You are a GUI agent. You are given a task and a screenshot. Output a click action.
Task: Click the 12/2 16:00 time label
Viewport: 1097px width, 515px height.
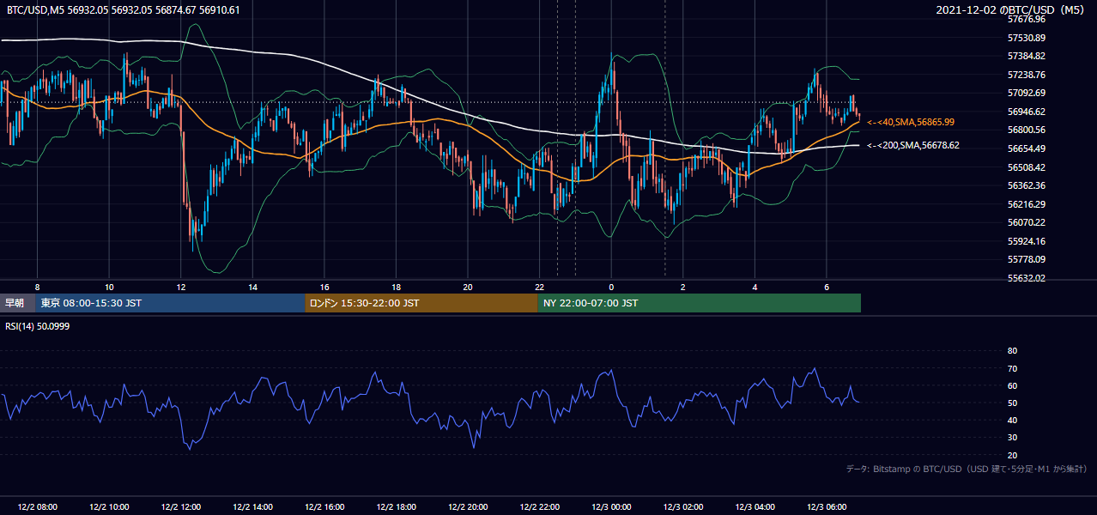click(324, 507)
